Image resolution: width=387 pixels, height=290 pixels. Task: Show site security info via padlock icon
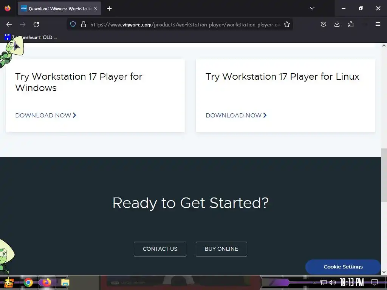click(x=84, y=25)
